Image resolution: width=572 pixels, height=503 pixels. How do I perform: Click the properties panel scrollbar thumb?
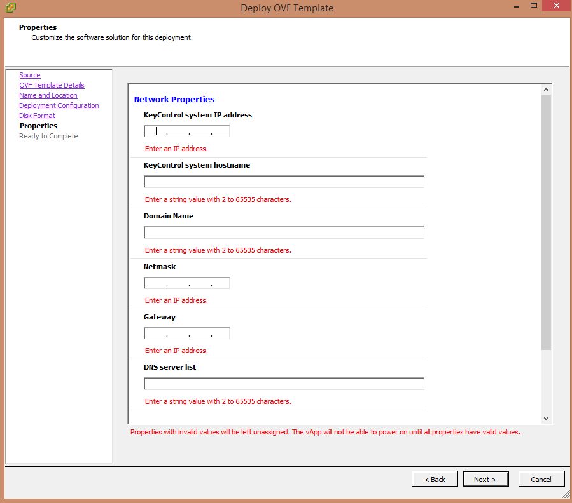[546, 222]
